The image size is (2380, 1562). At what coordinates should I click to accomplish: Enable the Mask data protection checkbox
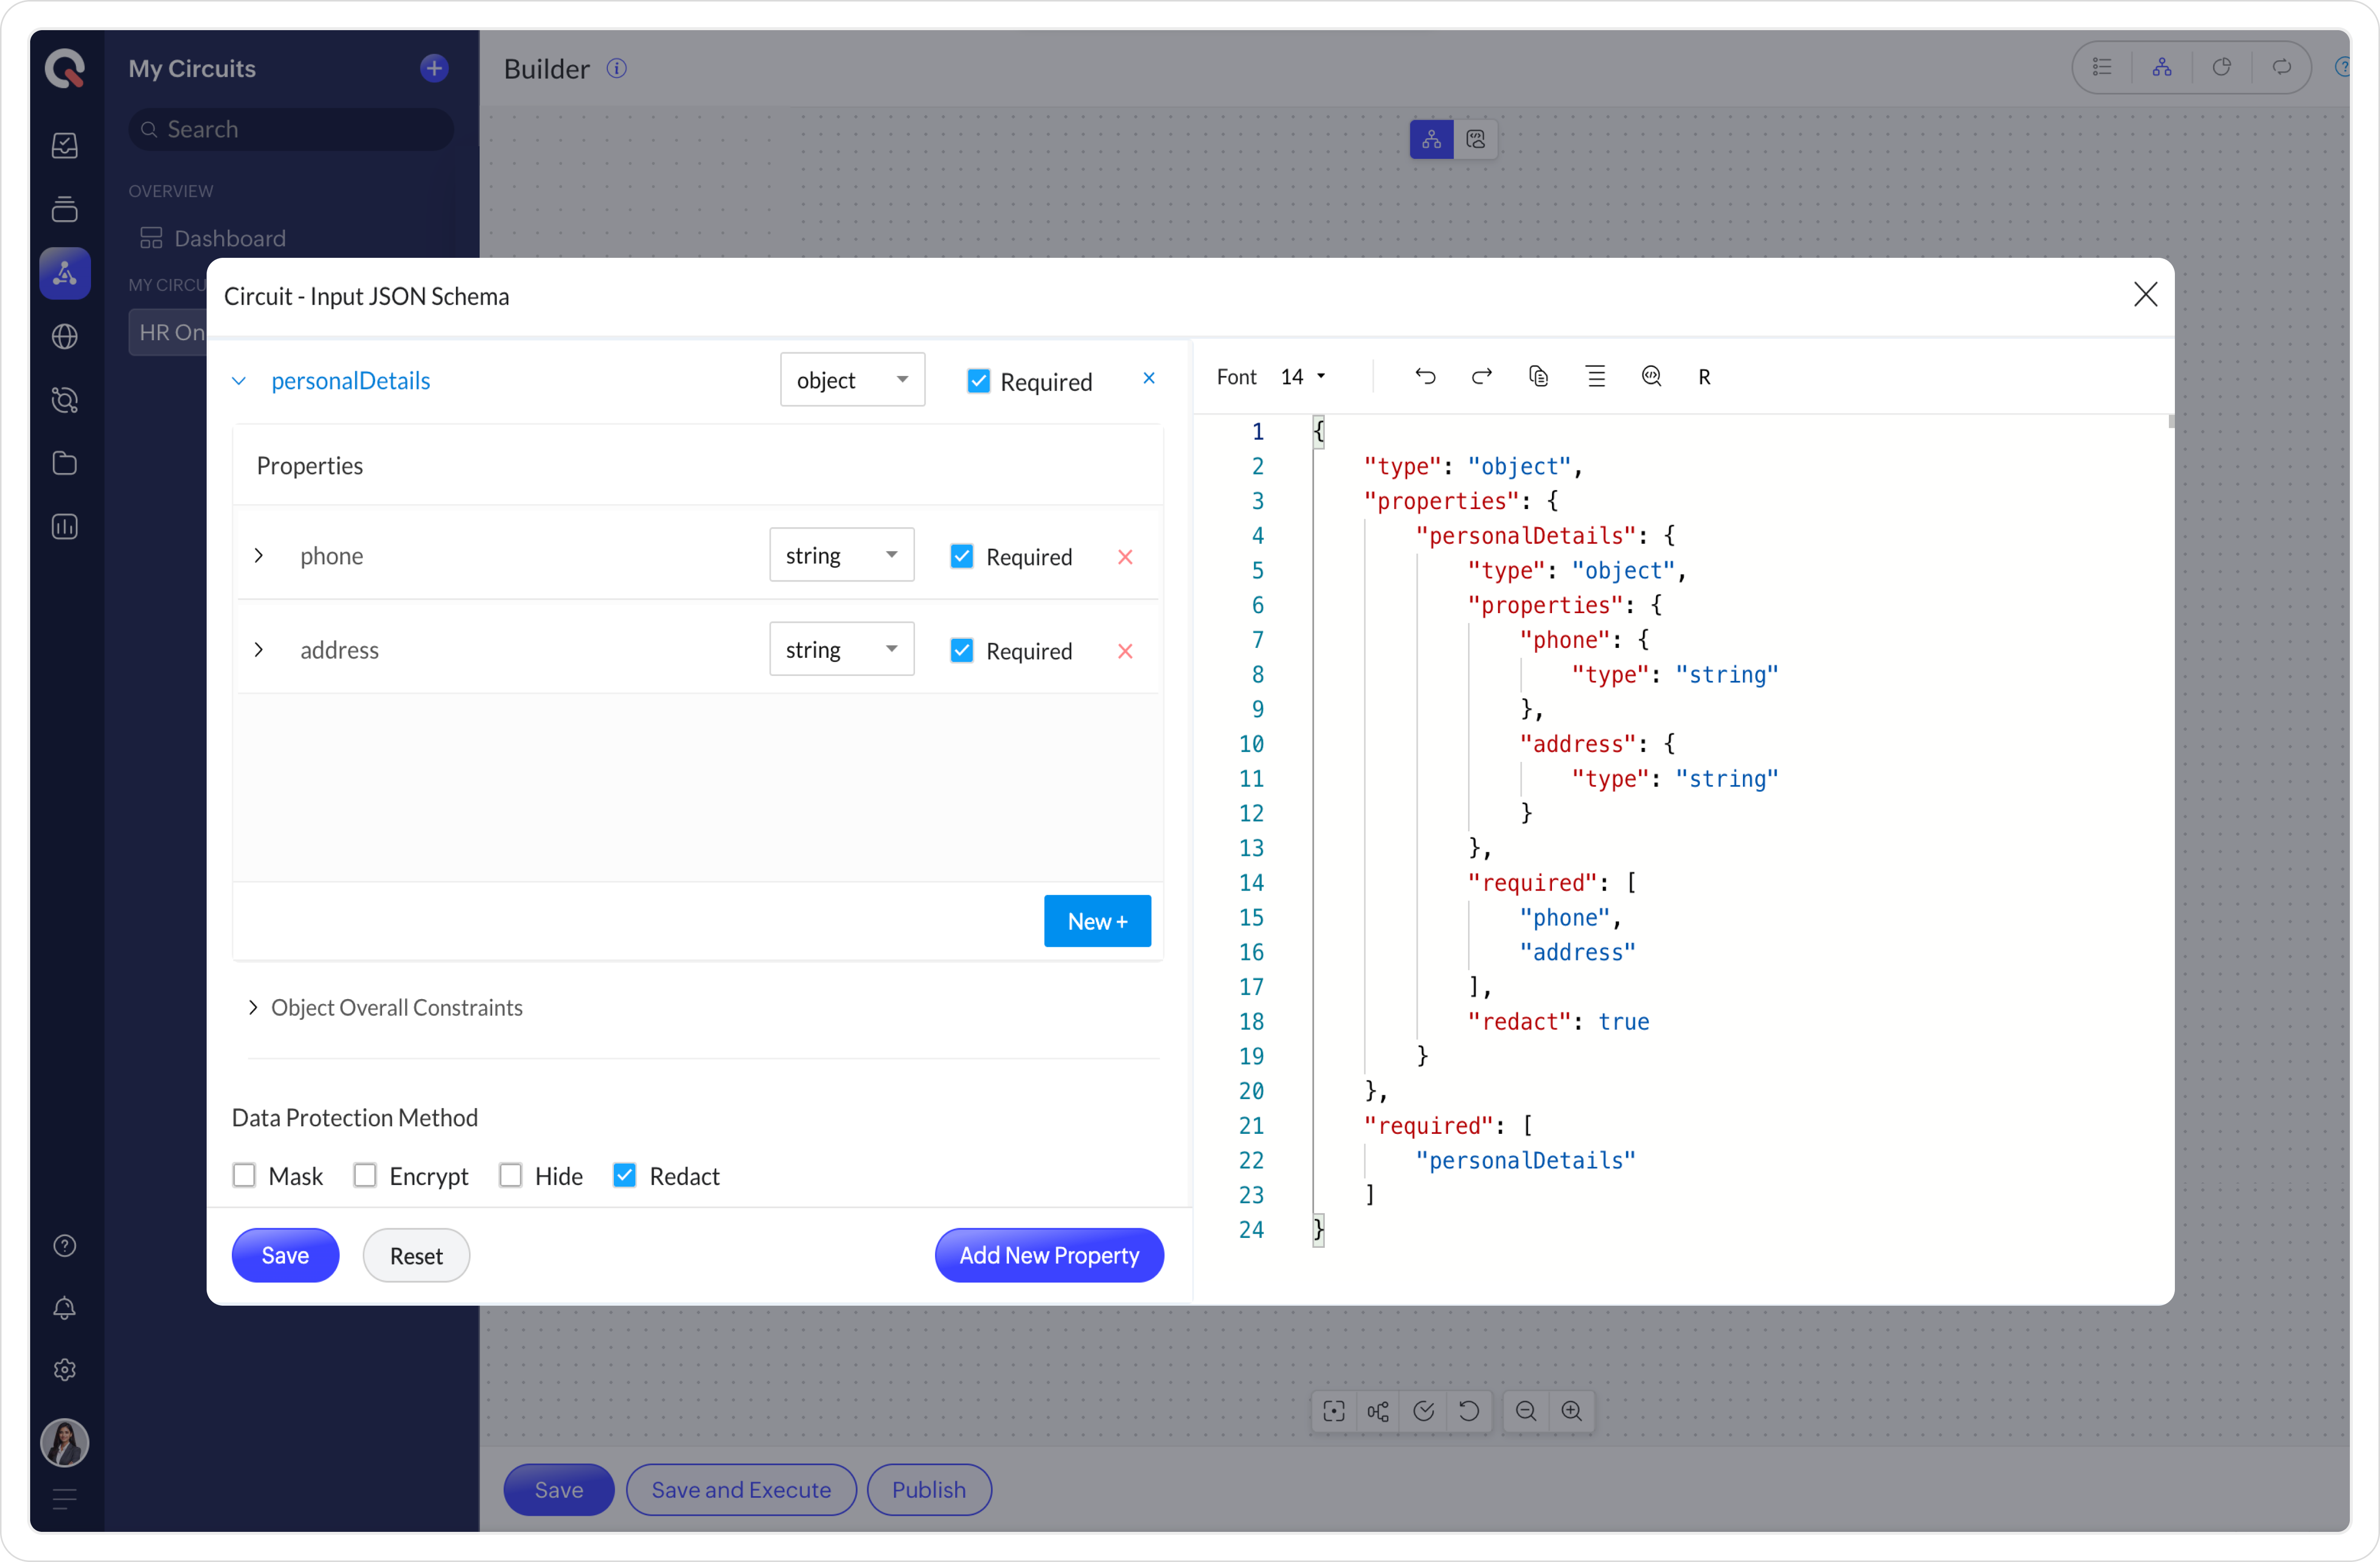(x=244, y=1175)
